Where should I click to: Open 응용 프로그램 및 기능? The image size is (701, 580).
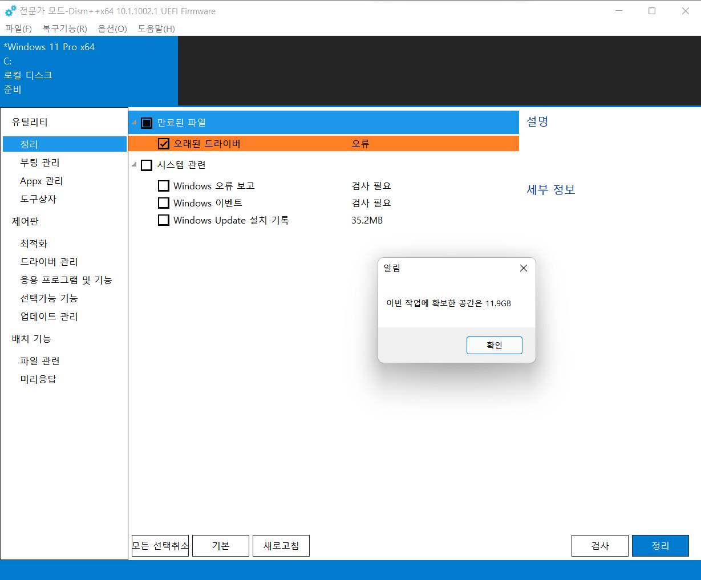pos(66,280)
